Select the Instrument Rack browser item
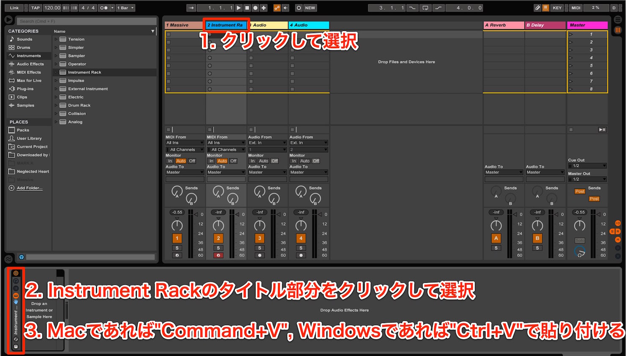Screen dimensions: 626x356 (x=104, y=72)
